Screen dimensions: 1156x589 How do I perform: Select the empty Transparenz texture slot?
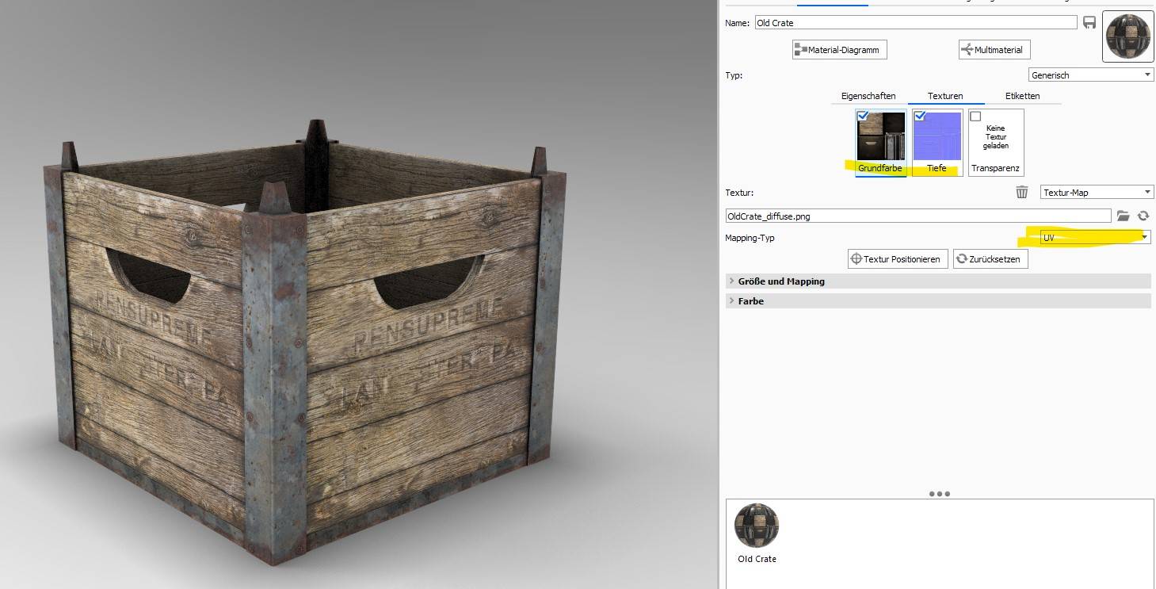click(996, 141)
